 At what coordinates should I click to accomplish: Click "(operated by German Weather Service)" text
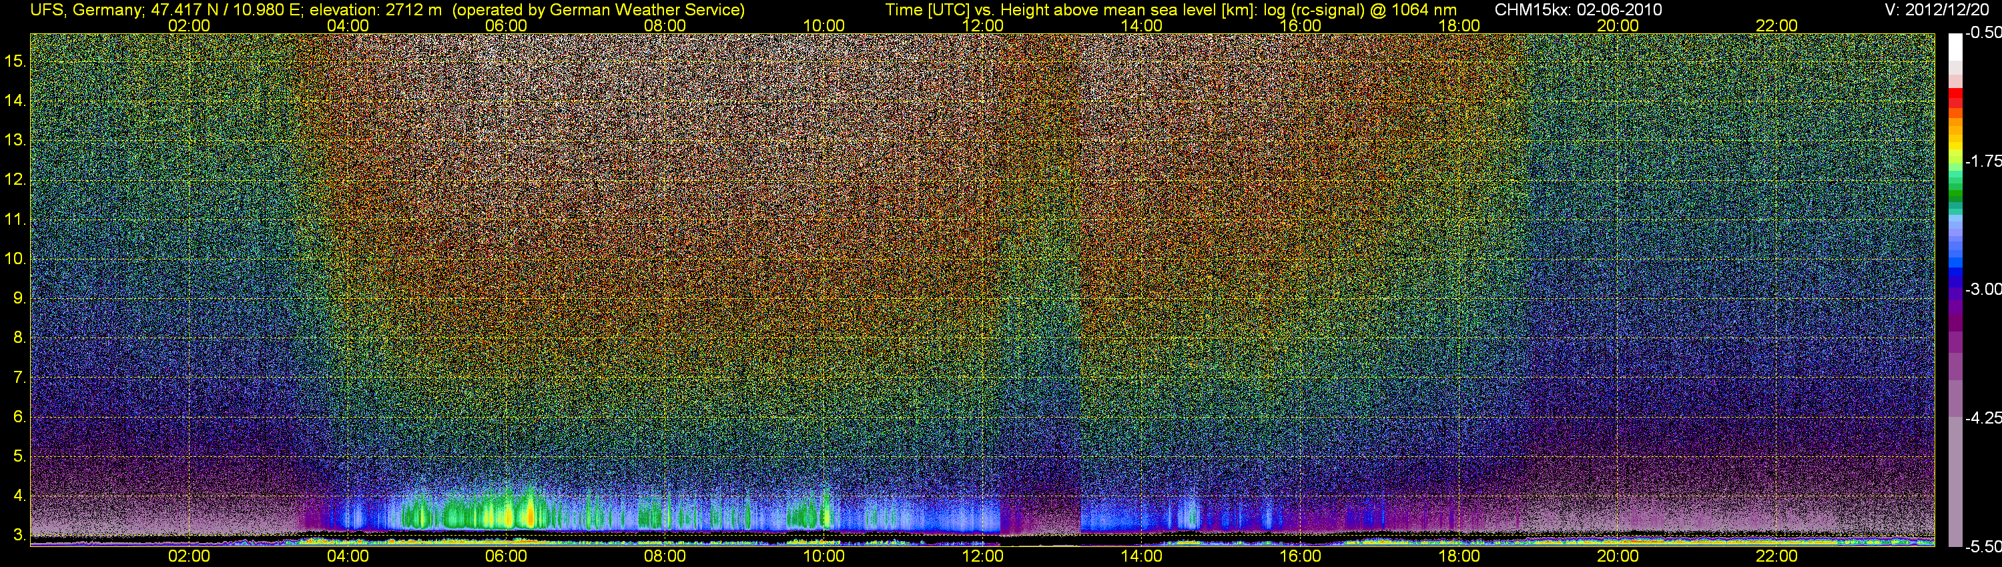[598, 10]
